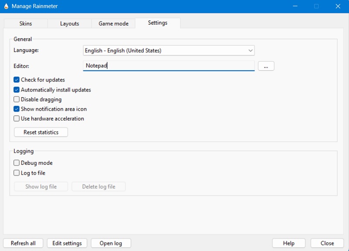Open the Rainmeter settings file with Edit settings
The image size is (349, 251).
(67, 243)
